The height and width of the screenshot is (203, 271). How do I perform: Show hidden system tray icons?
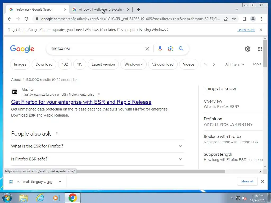tap(231, 198)
